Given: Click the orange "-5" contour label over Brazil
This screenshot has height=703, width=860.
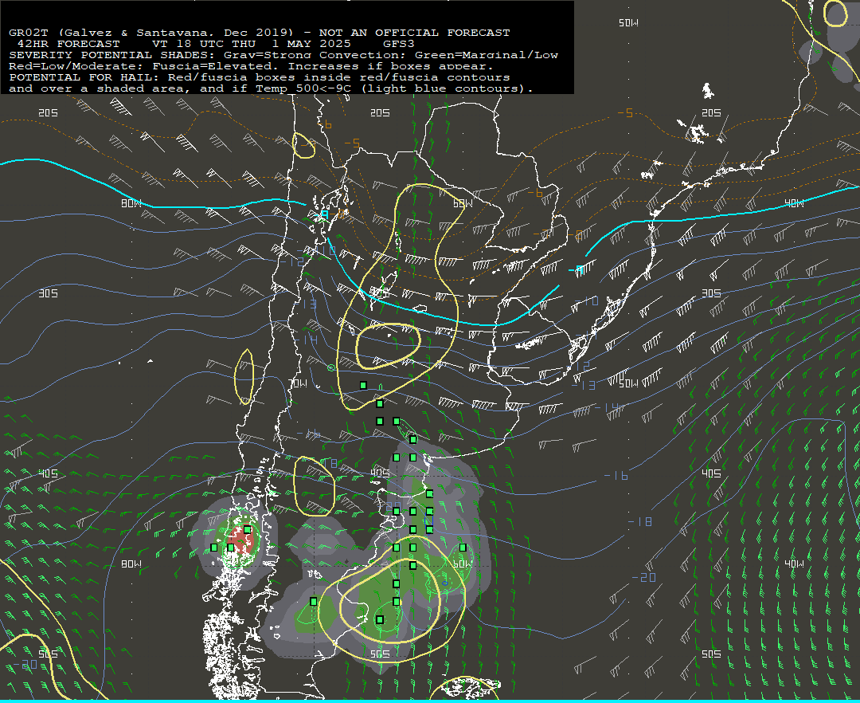Looking at the screenshot, I should coord(625,113).
